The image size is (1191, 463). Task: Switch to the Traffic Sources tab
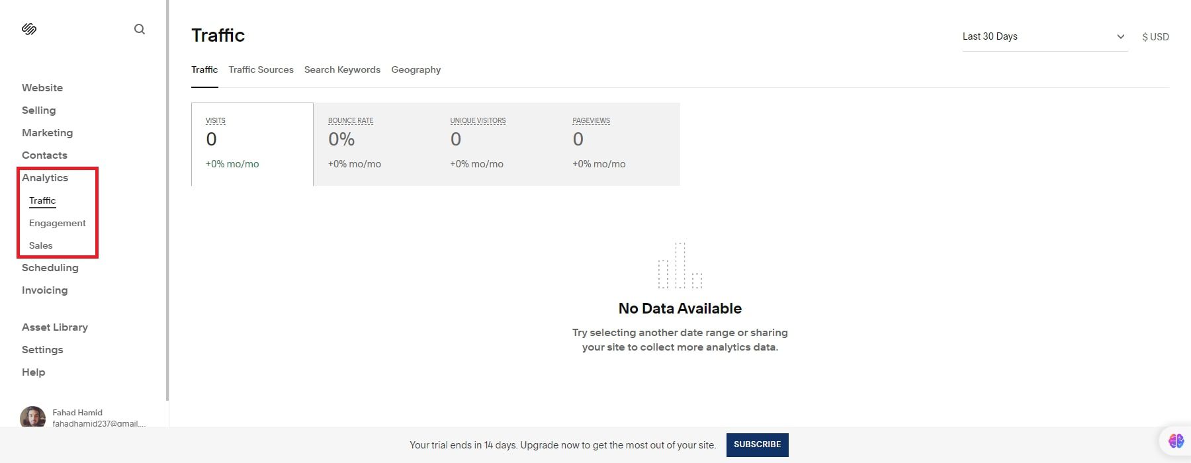point(261,69)
